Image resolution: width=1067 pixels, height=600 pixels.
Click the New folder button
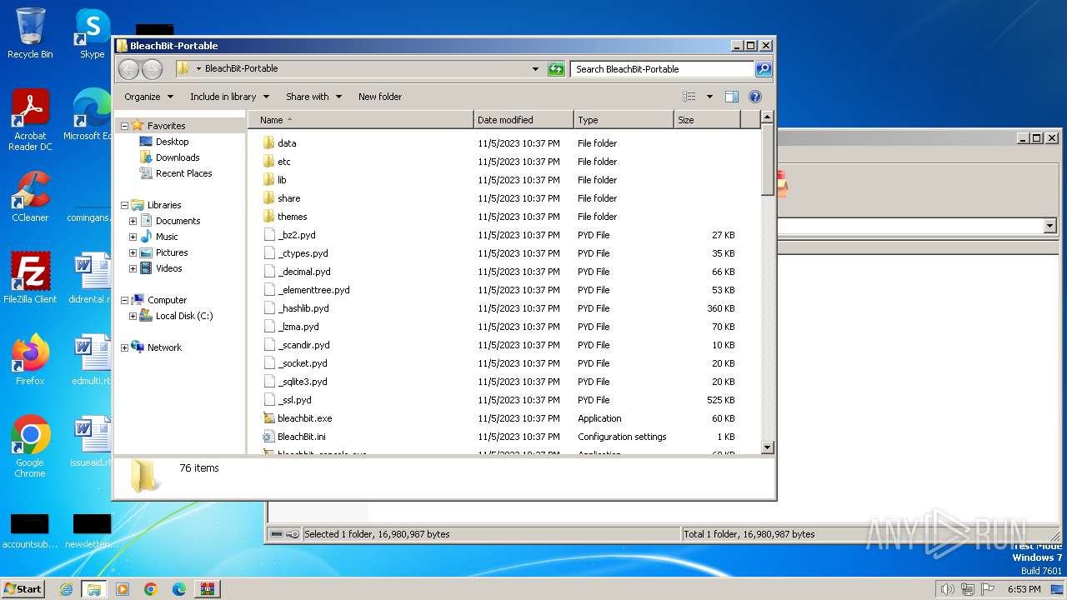380,97
